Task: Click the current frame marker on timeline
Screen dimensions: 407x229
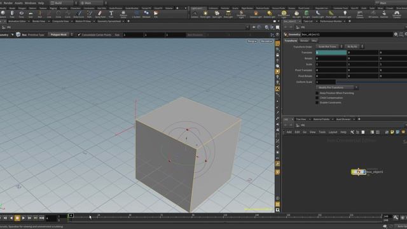Action: (x=71, y=216)
